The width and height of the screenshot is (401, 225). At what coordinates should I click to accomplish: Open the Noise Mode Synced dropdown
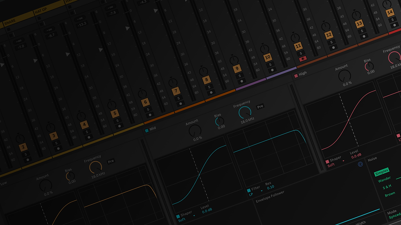[395, 216]
